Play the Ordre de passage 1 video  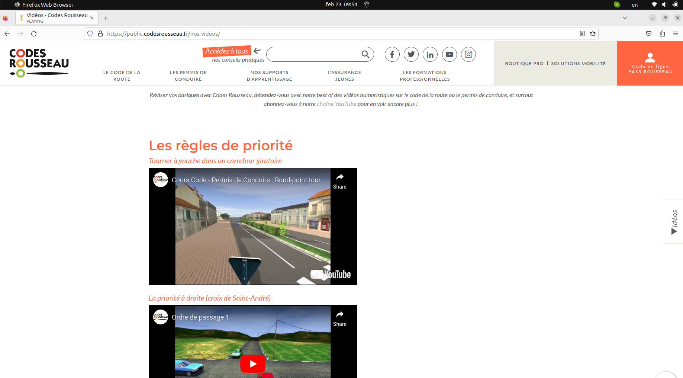(252, 363)
